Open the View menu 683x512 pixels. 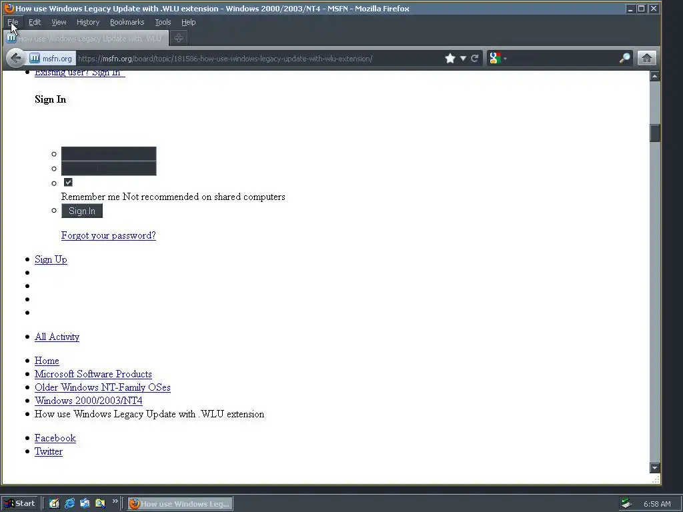coord(59,22)
